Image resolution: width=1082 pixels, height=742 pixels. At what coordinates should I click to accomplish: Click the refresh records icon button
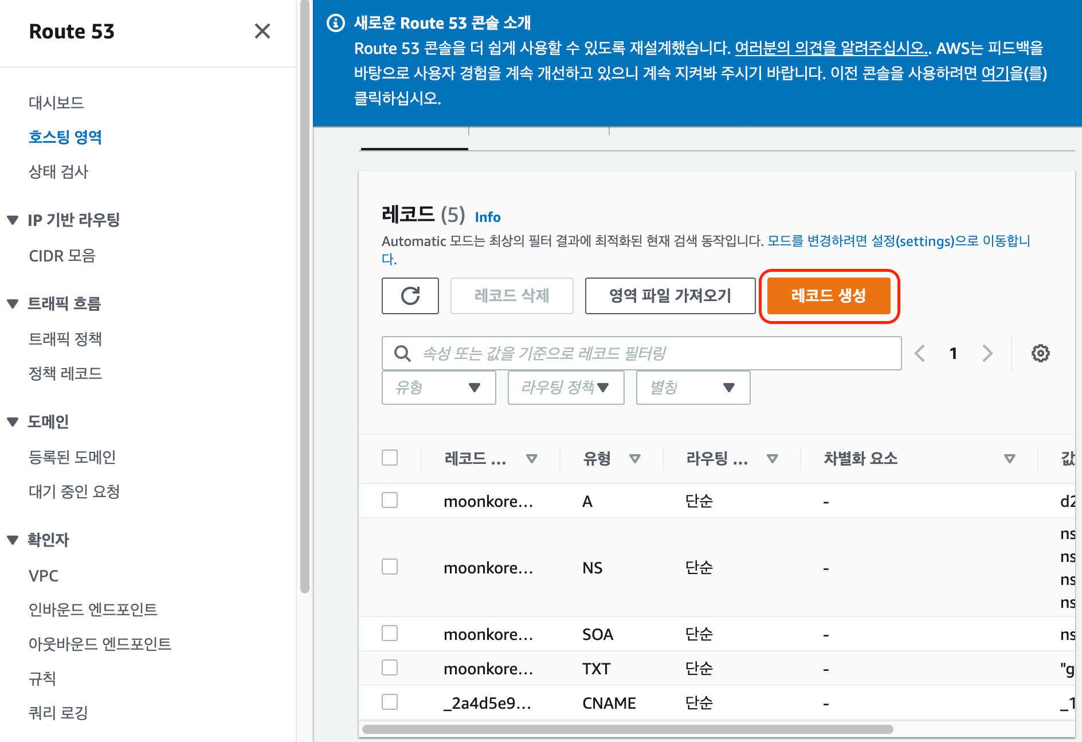point(410,296)
